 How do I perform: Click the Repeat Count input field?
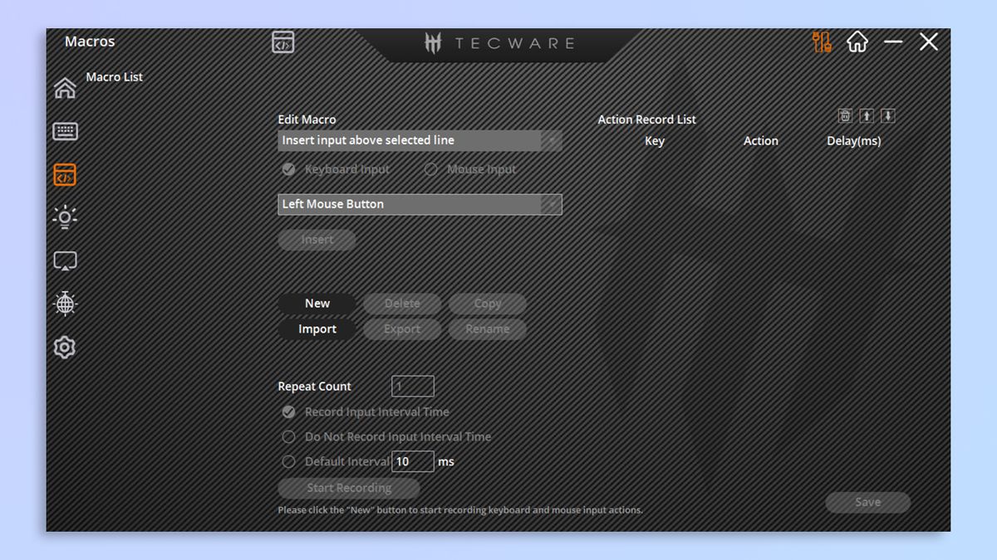[x=413, y=386]
